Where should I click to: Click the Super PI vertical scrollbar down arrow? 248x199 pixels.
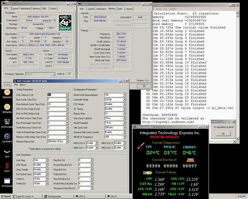point(237,138)
